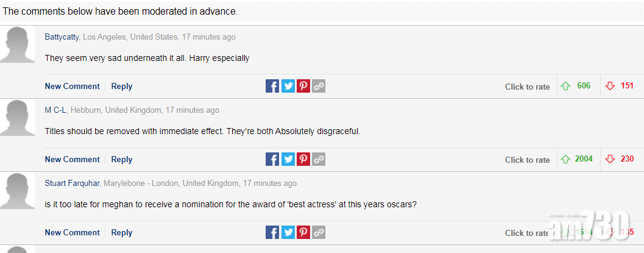Image resolution: width=644 pixels, height=253 pixels.
Task: Pin Battycatty's comment on Pinterest
Action: (303, 86)
